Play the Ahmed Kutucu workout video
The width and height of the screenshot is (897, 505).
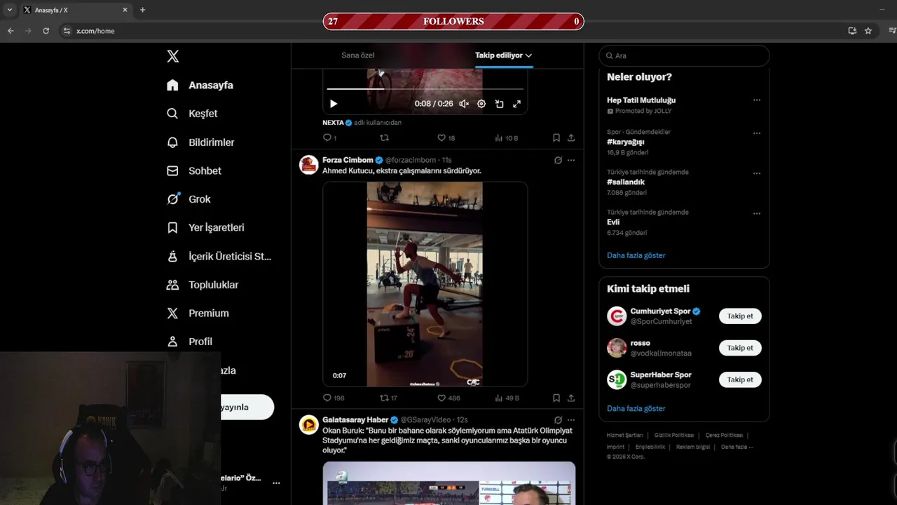pos(425,284)
